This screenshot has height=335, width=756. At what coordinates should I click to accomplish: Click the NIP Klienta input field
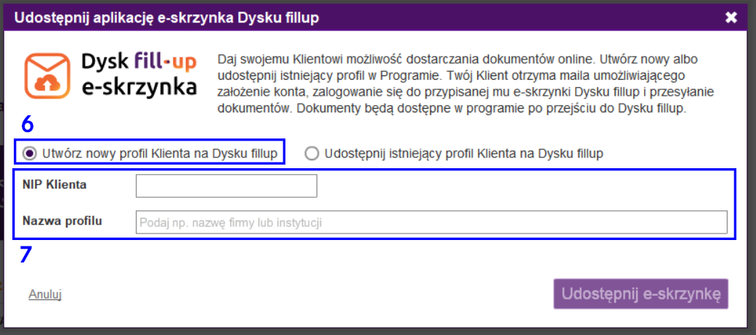pyautogui.click(x=226, y=186)
